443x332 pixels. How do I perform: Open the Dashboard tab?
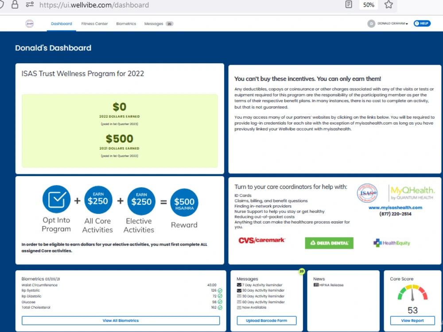(61, 24)
